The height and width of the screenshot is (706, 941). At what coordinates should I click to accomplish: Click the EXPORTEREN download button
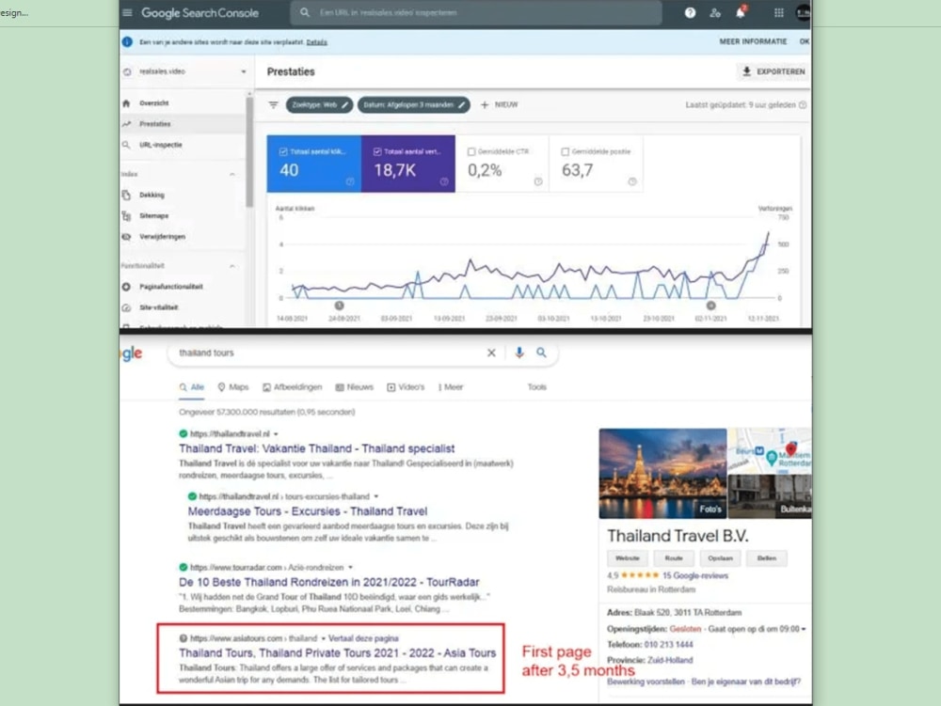[x=773, y=72]
